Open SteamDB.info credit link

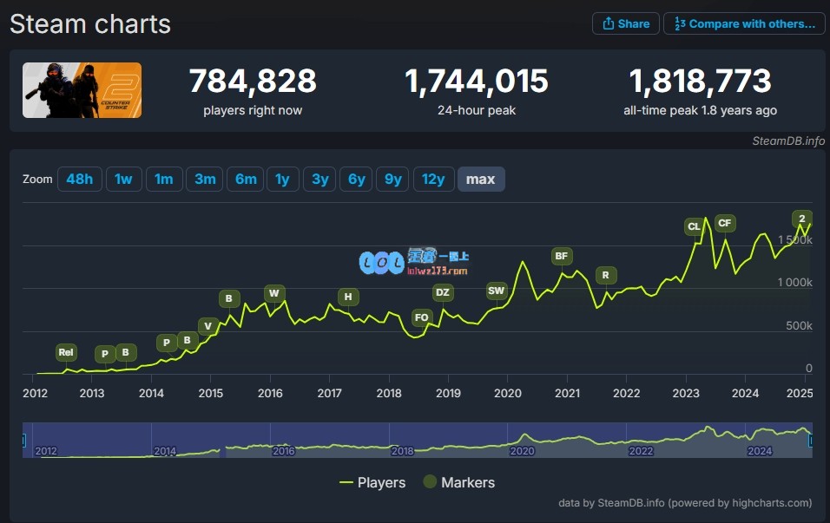tap(788, 141)
